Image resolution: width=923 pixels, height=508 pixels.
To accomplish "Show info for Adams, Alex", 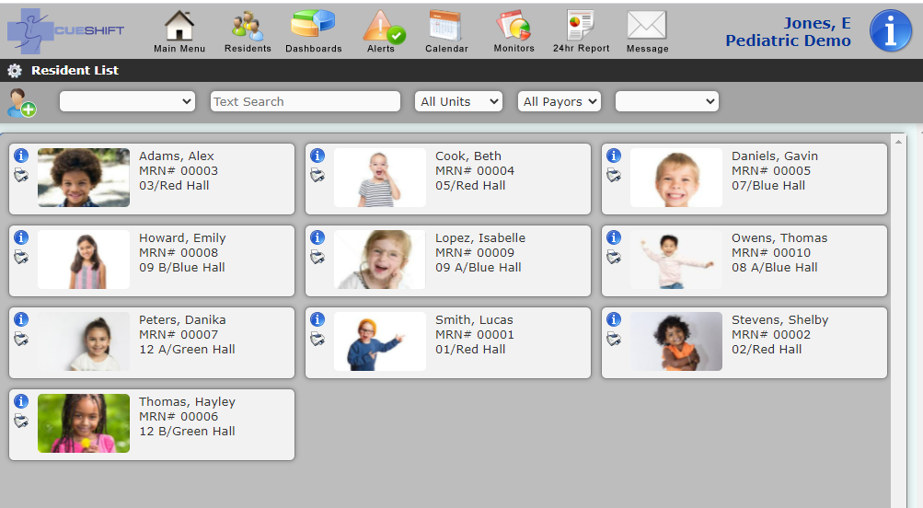I will tap(21, 156).
